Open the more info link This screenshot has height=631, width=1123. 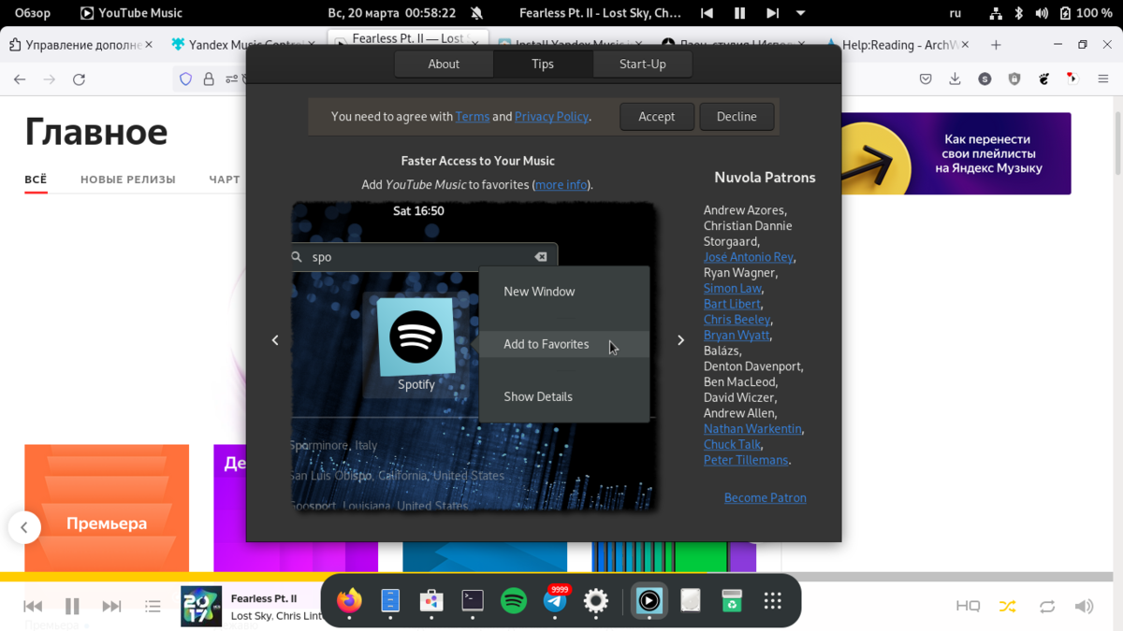click(x=561, y=184)
